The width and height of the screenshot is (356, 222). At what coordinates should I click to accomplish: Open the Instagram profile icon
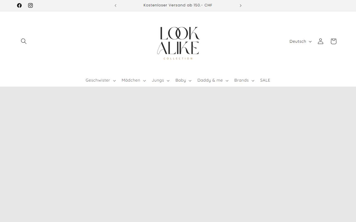30,5
